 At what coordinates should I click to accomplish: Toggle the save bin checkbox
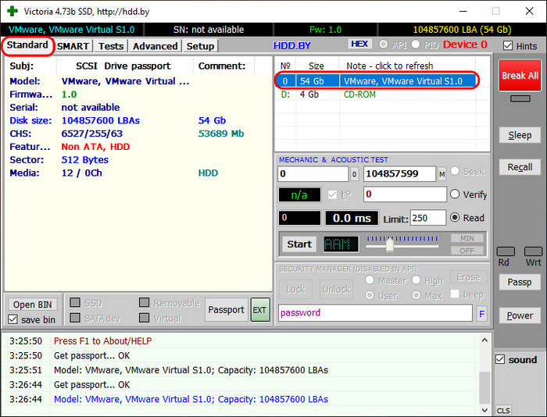13,319
